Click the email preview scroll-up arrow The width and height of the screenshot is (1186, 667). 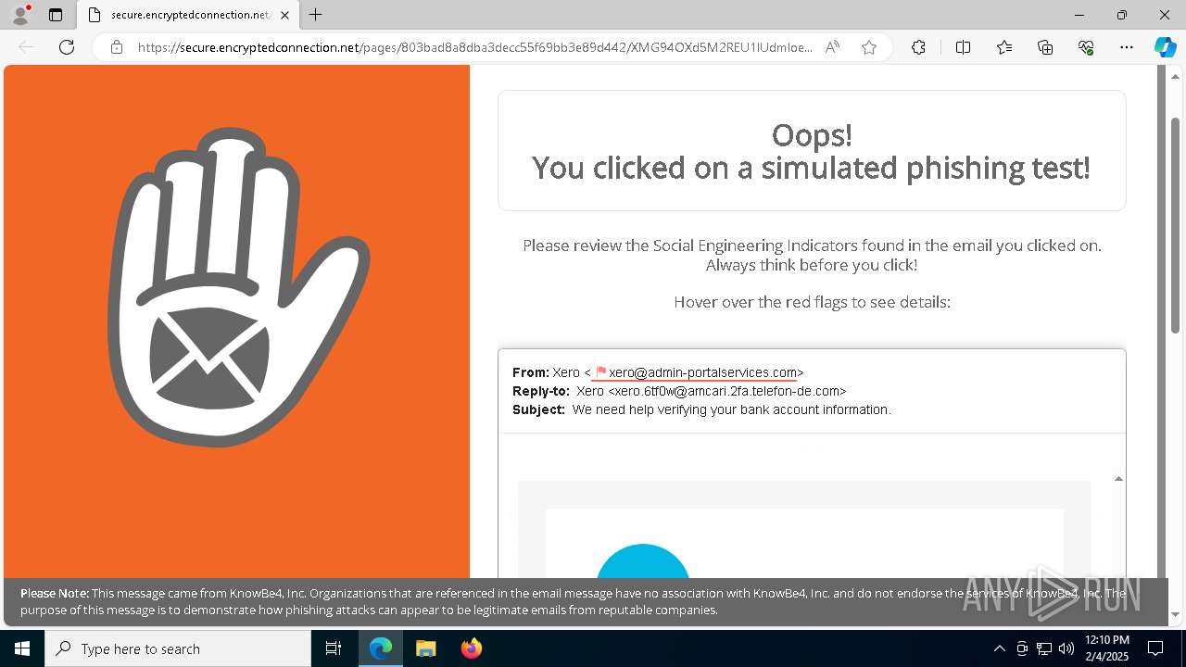(x=1118, y=479)
